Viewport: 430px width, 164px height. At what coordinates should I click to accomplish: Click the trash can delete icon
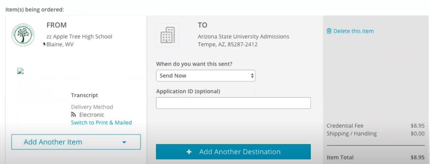point(329,31)
